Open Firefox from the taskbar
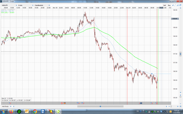The width and height of the screenshot is (183, 114). 11,112
